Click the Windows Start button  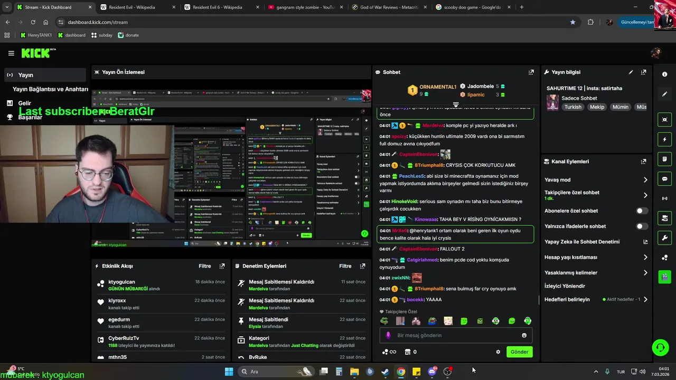point(229,372)
